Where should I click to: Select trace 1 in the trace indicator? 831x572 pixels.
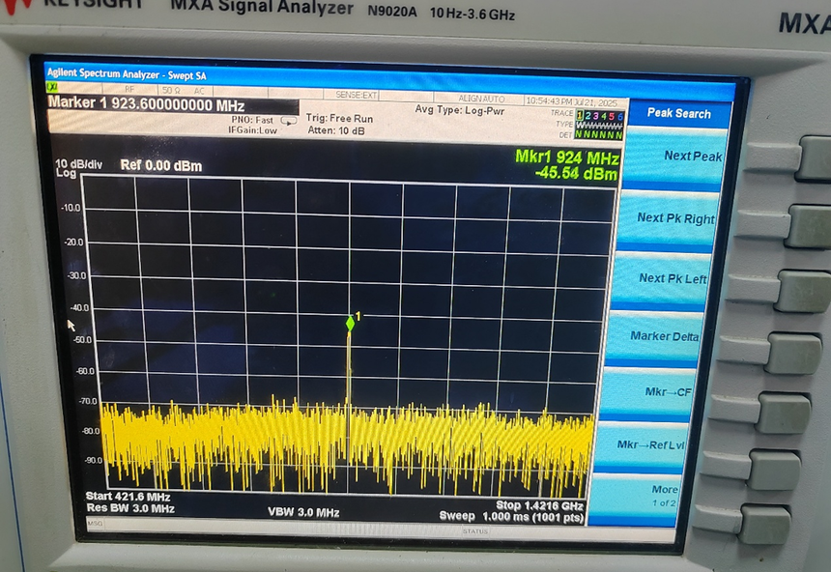[580, 115]
